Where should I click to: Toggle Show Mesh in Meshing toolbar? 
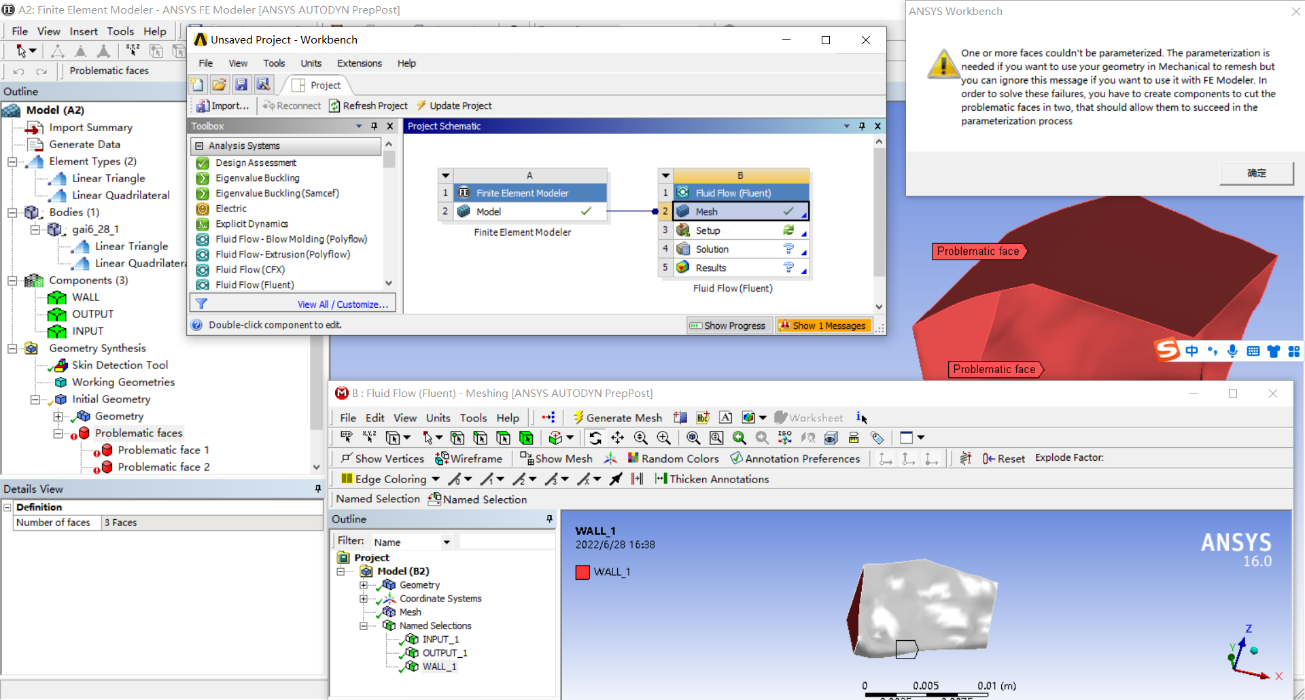556,459
